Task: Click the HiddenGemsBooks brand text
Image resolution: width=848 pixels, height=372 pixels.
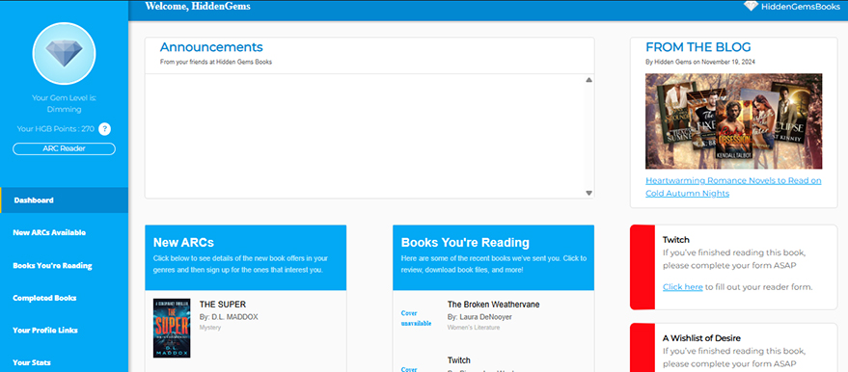Action: (x=801, y=7)
